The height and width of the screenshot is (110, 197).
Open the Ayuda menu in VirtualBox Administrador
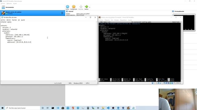tap(15, 3)
